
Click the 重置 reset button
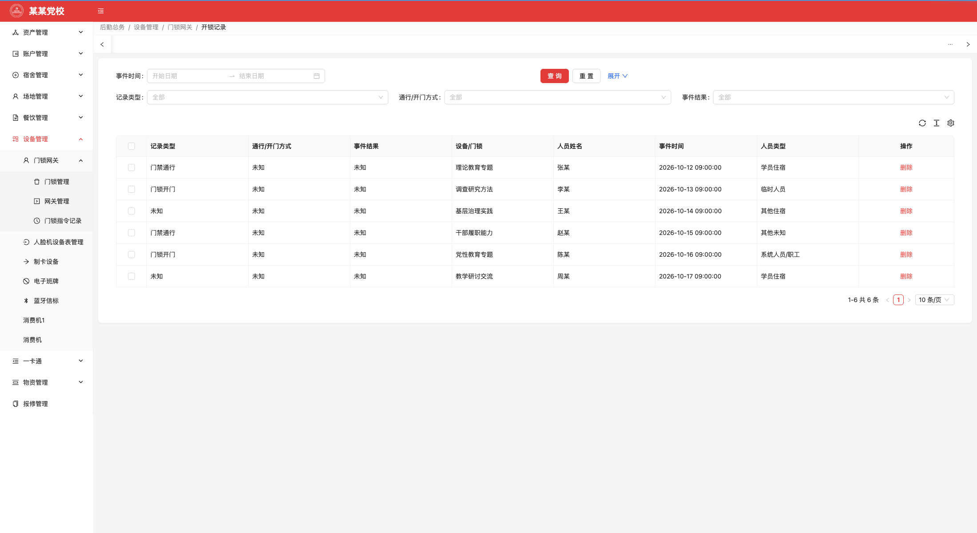(586, 76)
